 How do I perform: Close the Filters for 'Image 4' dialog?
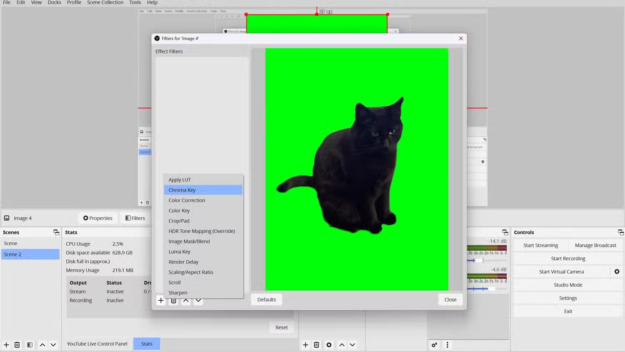point(461,38)
